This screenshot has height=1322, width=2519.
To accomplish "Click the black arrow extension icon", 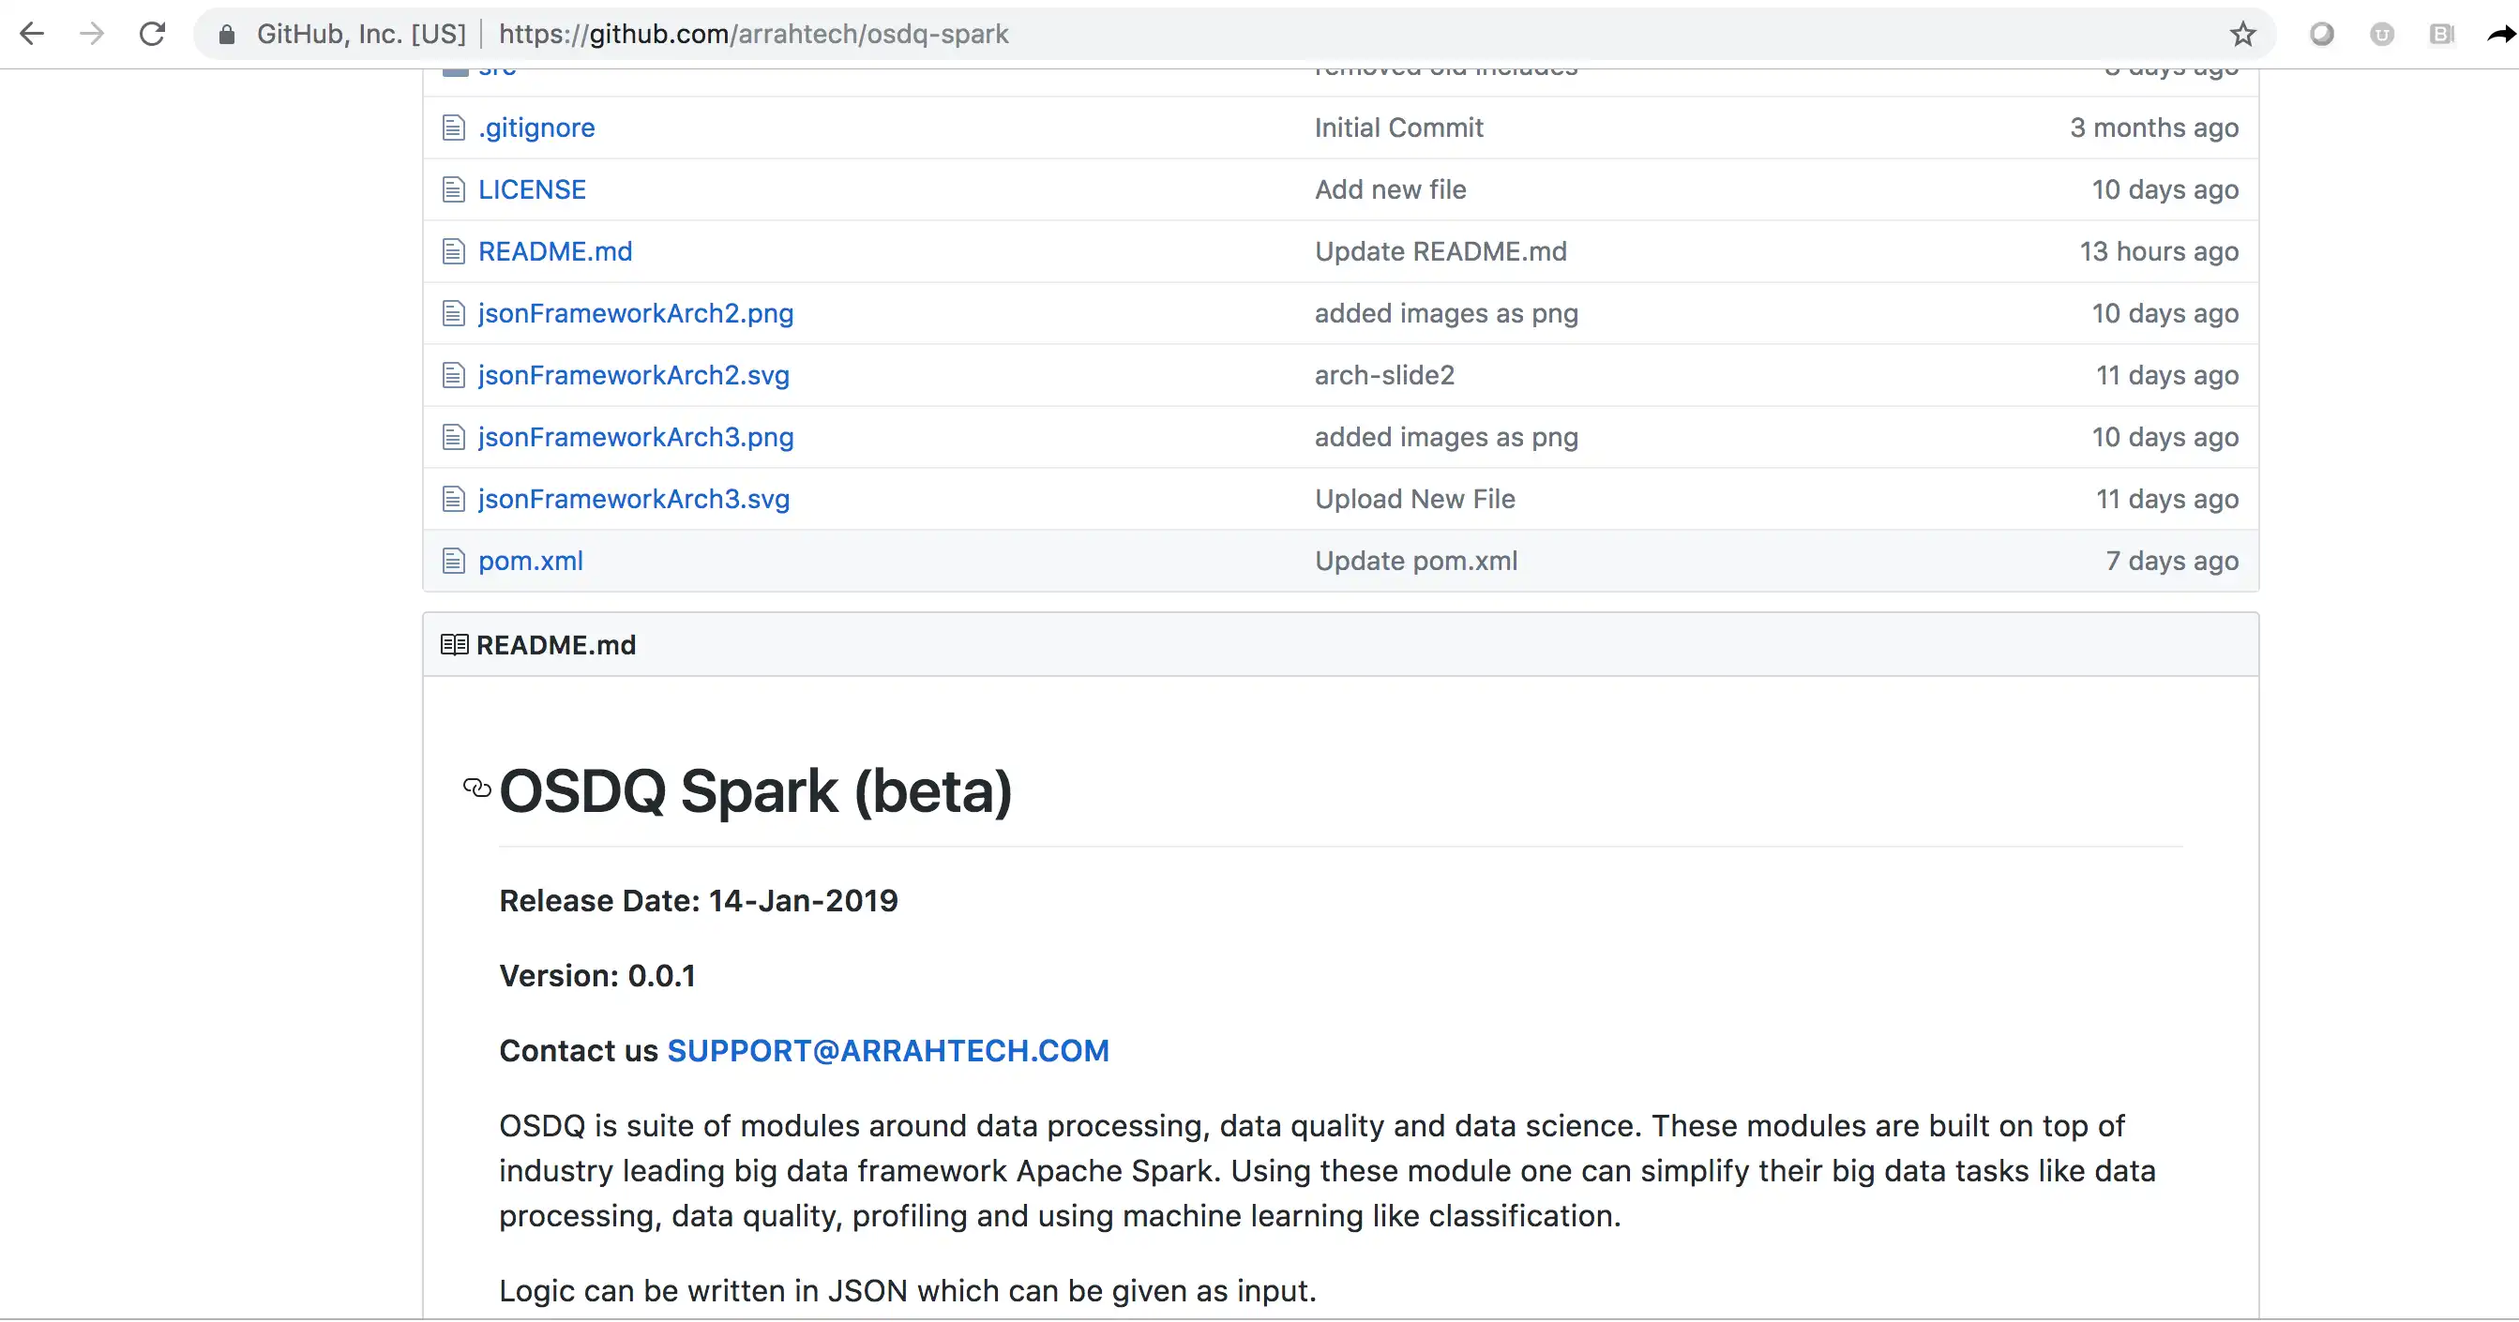I will [2501, 35].
